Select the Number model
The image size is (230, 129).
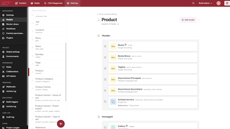pyautogui.click(x=47, y=56)
